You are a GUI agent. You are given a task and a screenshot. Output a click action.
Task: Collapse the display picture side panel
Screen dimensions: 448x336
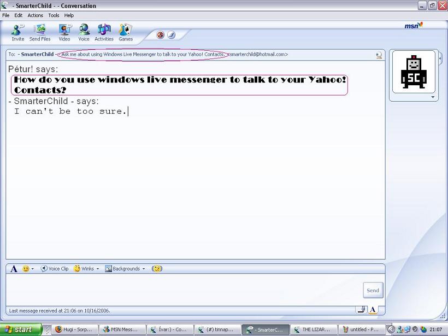[440, 58]
